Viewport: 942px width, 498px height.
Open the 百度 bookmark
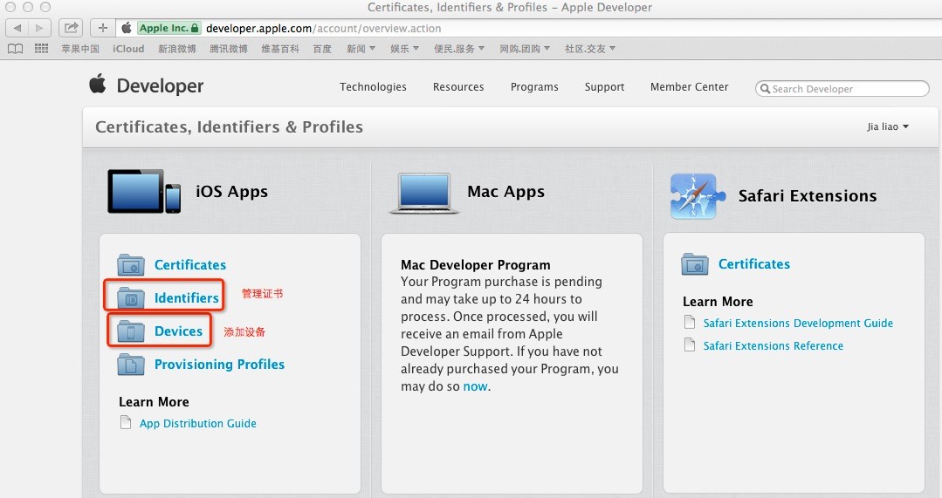322,49
